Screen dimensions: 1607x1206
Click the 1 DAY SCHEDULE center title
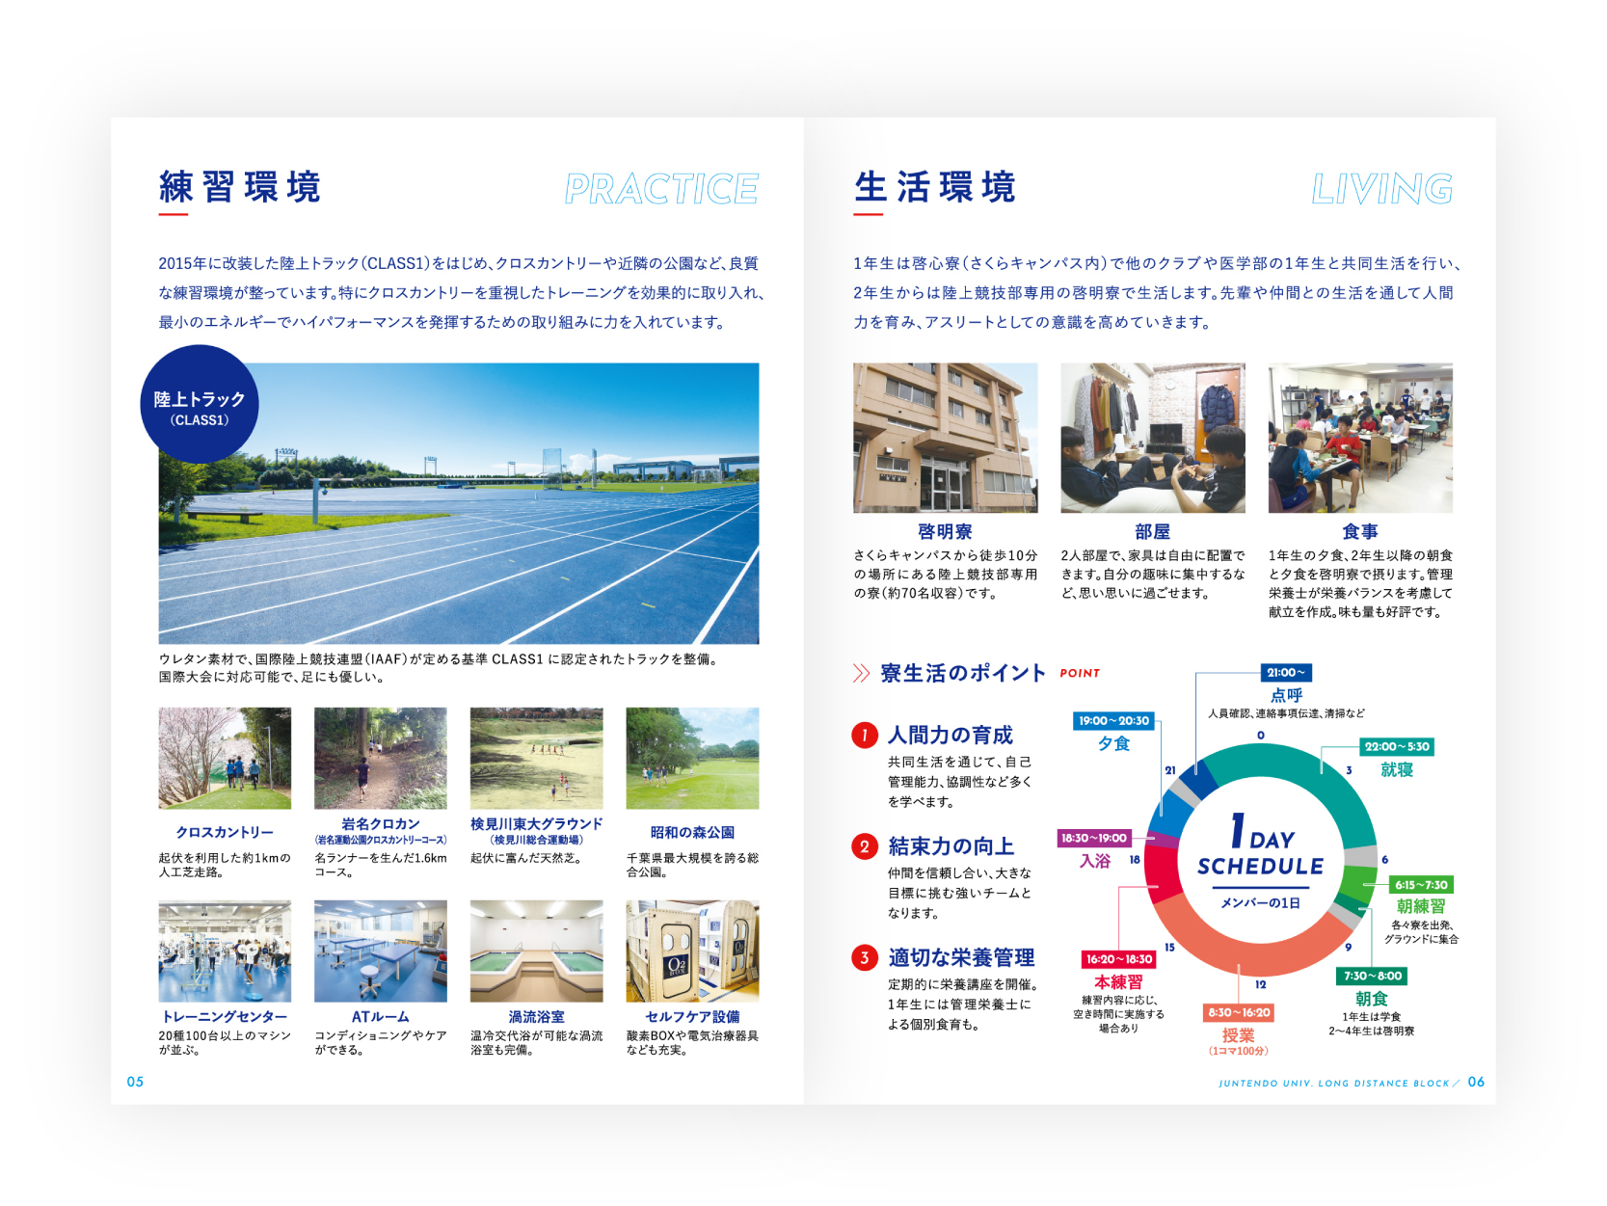coord(1261,845)
